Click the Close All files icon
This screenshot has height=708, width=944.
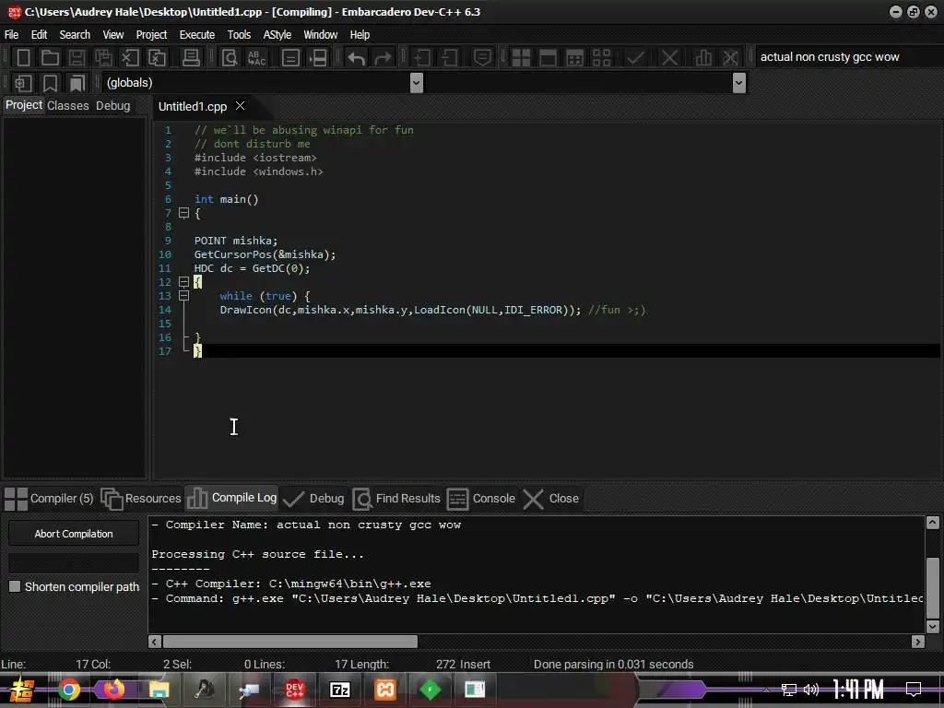click(x=157, y=58)
